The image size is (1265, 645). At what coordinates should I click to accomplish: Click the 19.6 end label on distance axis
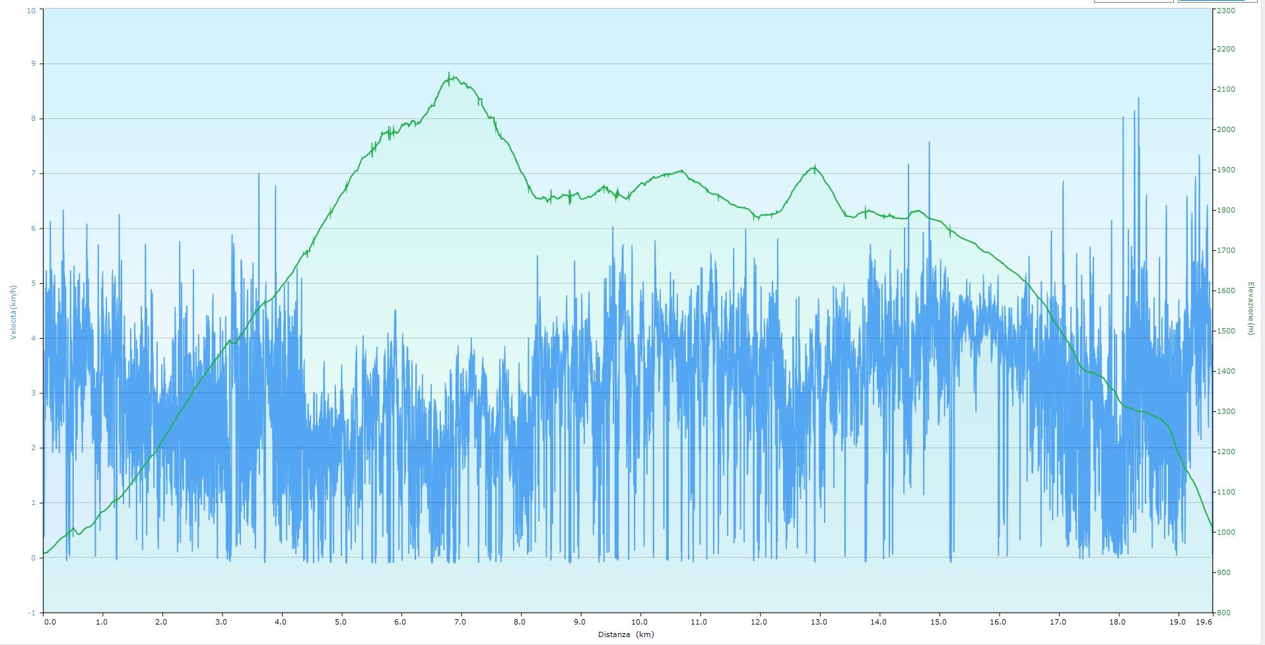point(1204,621)
